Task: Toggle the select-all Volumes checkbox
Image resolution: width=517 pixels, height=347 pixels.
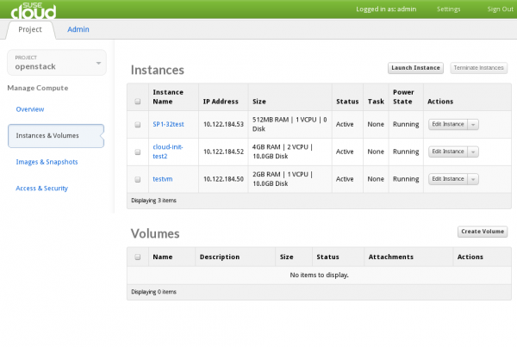Action: 138,257
